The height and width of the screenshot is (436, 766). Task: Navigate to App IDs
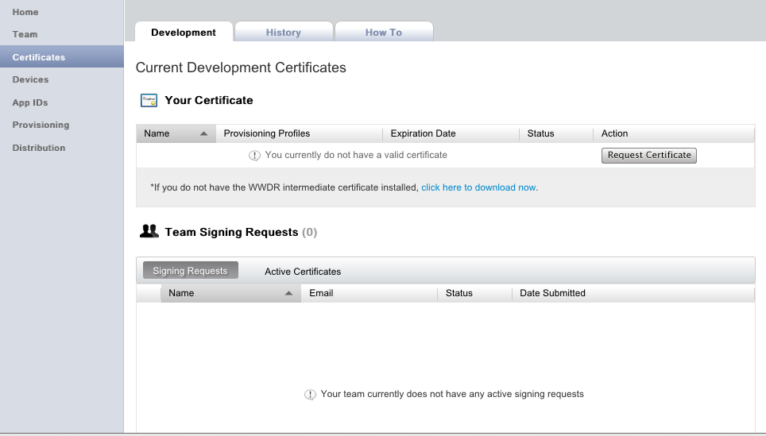click(30, 102)
